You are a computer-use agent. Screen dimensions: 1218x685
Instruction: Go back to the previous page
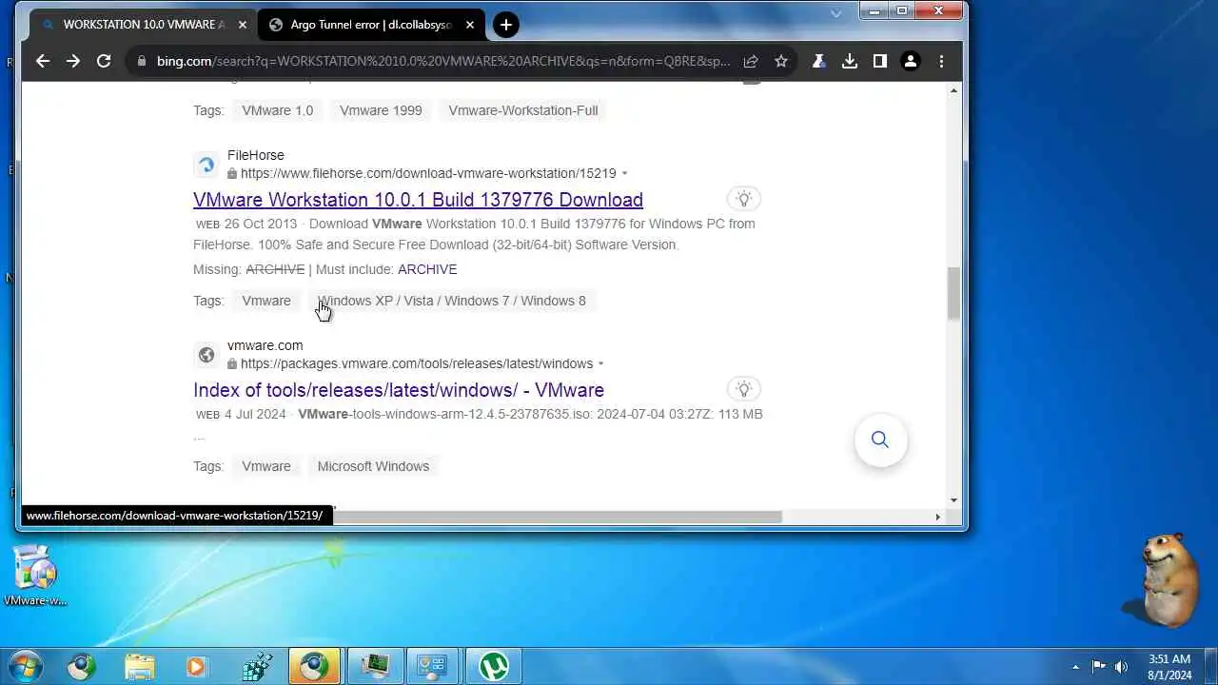(x=43, y=61)
